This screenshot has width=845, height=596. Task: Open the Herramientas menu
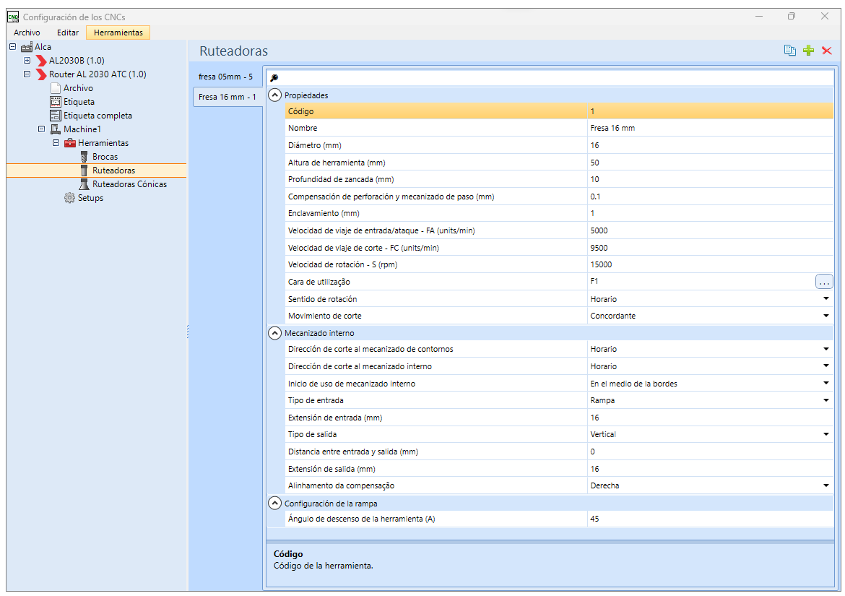(x=118, y=33)
